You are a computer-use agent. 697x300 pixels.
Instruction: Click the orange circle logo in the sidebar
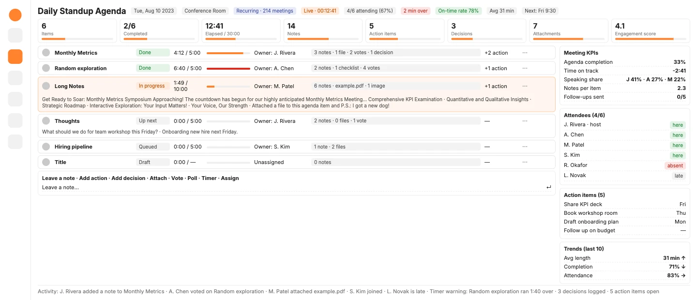point(15,15)
